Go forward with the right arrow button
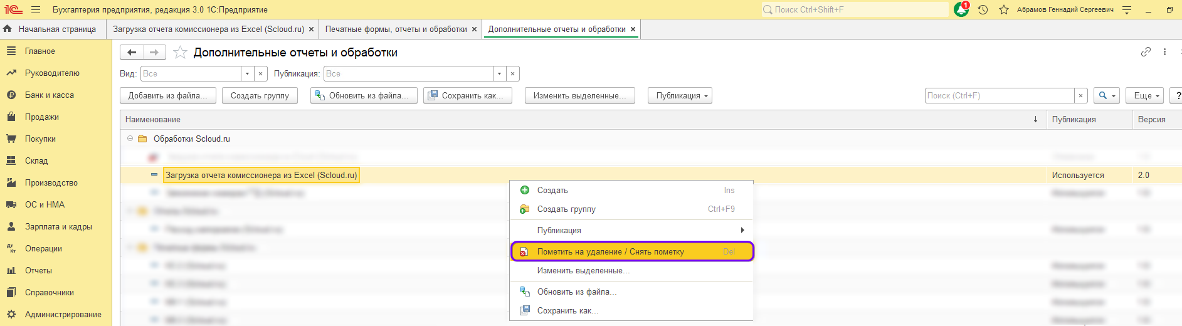Image resolution: width=1182 pixels, height=326 pixels. 154,53
